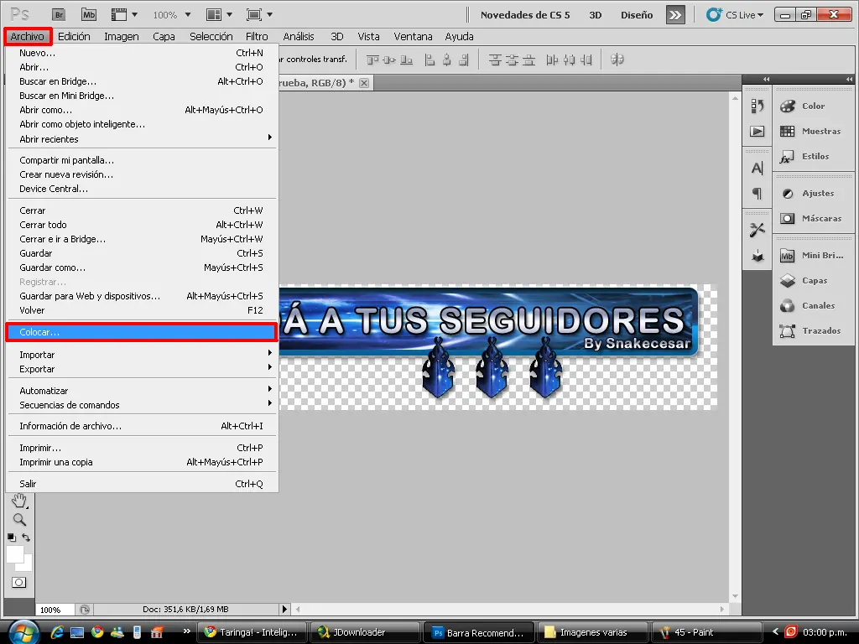Switch to the Diseño workspace
The image size is (859, 644).
point(637,15)
